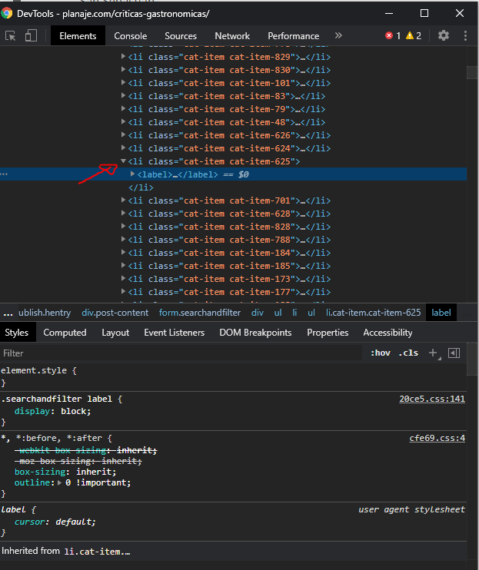Switch to the Computed pane
The height and width of the screenshot is (570, 479).
65,333
